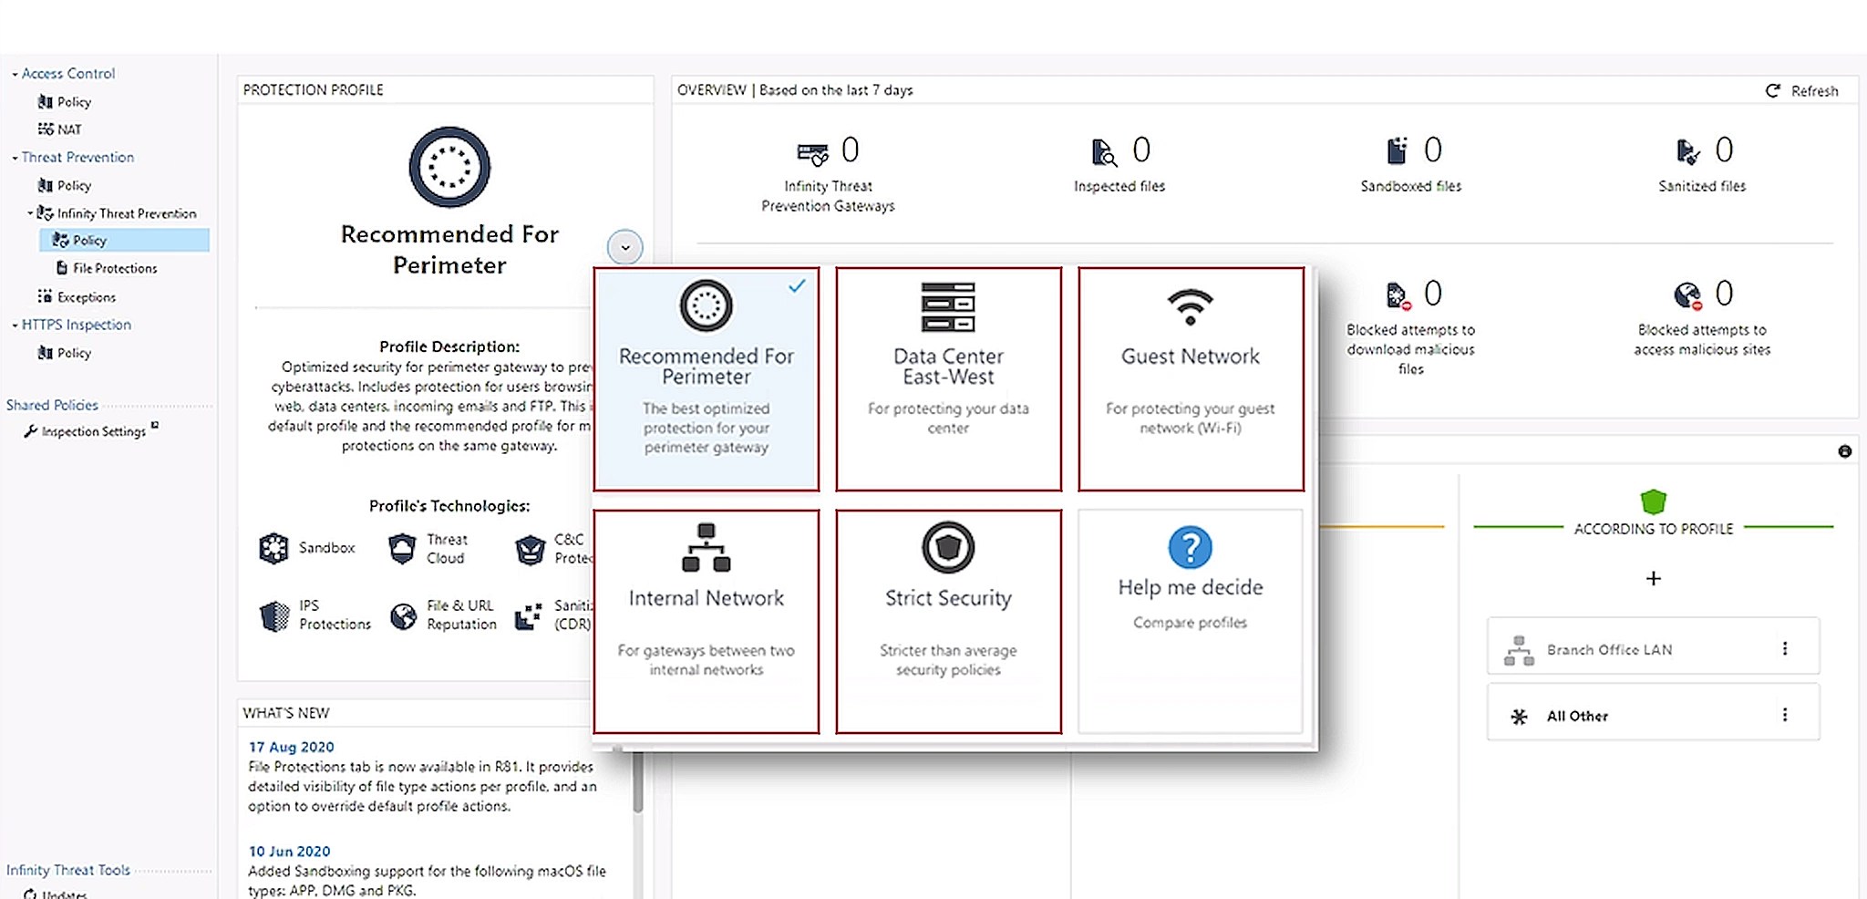Click the Shared Policies section heading
Viewport: 1867px width, 899px height.
(x=52, y=405)
